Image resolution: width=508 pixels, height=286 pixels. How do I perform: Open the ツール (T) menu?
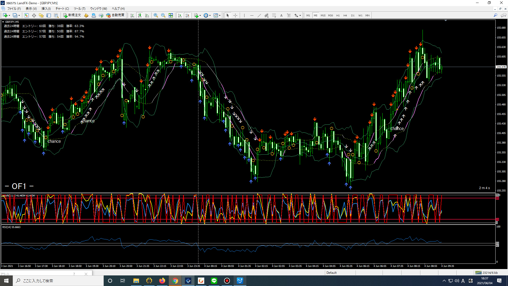(79, 9)
